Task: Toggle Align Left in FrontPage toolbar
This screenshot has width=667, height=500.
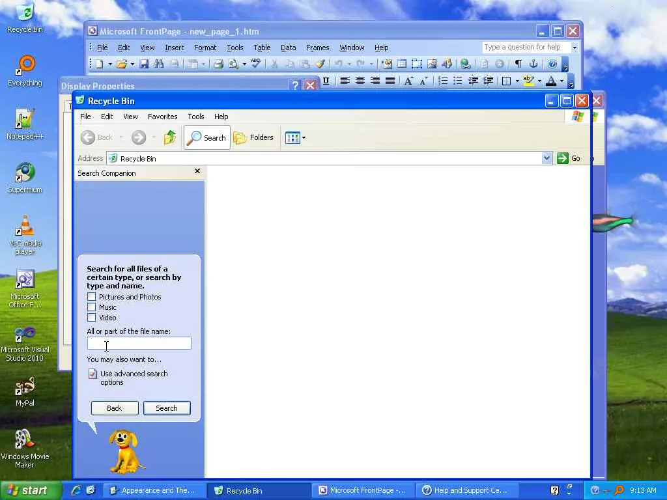Action: [x=345, y=81]
